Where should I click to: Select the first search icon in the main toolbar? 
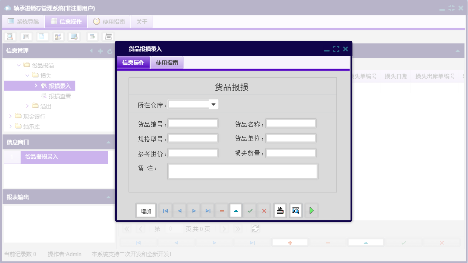click(9, 36)
